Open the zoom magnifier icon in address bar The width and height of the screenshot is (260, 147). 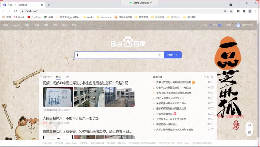coord(225,11)
